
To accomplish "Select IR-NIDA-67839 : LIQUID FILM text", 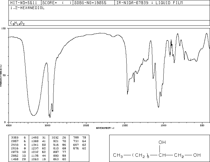I will coord(149,3).
